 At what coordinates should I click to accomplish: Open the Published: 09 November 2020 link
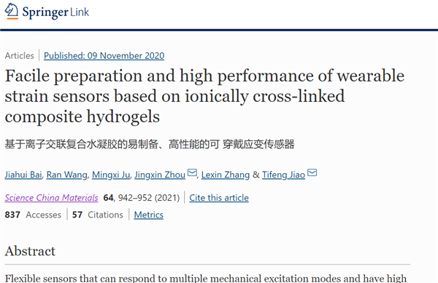tap(104, 55)
